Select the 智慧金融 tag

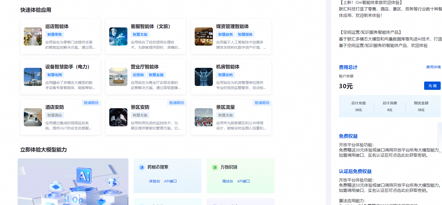[156, 75]
